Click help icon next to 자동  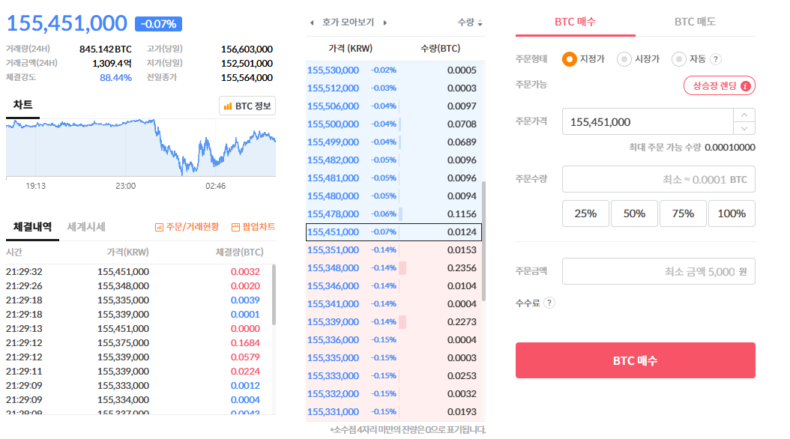716,59
